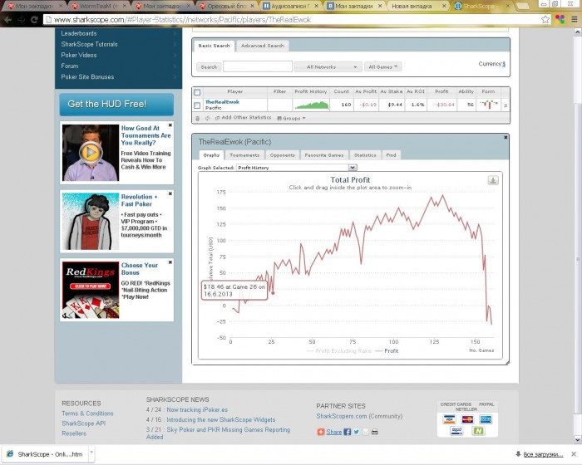Open form graph in TheRealEwok row
Image resolution: width=582 pixels, height=465 pixels.
(x=489, y=105)
